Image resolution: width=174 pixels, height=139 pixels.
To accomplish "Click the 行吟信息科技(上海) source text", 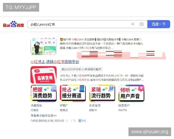I will (x=42, y=120).
